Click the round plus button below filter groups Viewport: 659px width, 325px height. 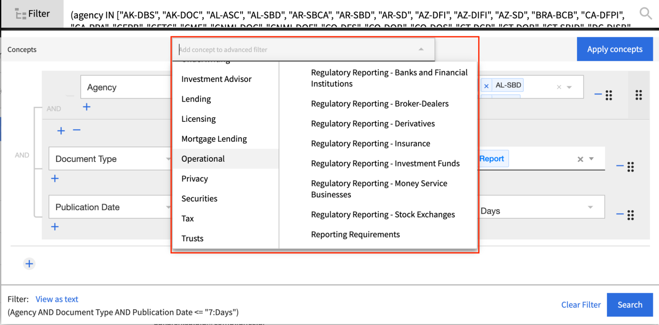29,264
